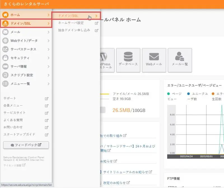224x188 pixels.
Task: Click the ドメイン/SSL lock icon in sidebar
Action: click(5, 23)
